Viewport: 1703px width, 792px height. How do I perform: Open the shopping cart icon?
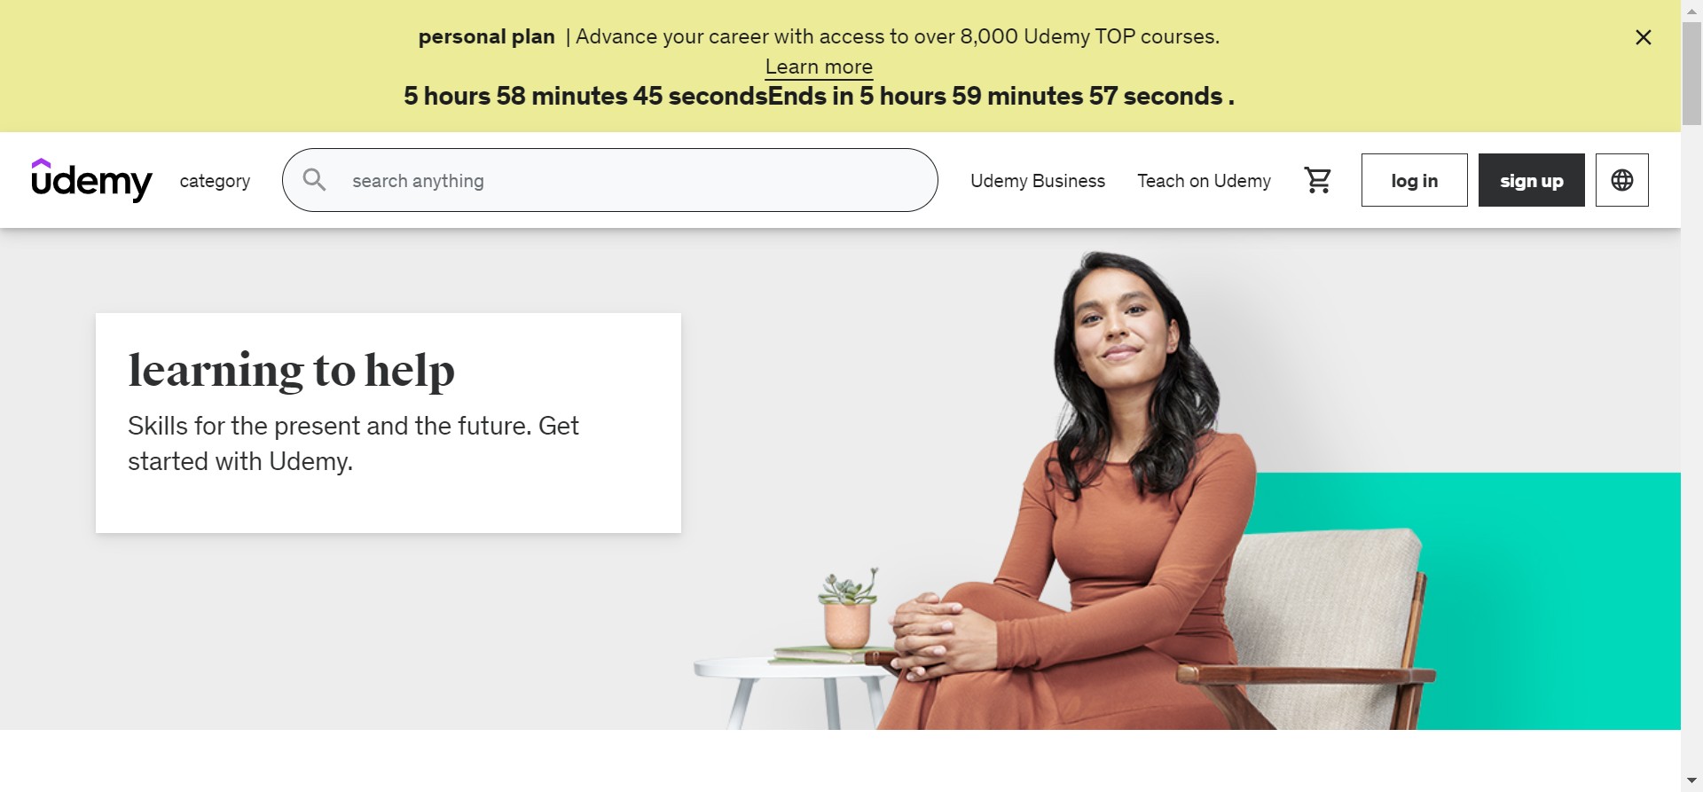(1317, 180)
